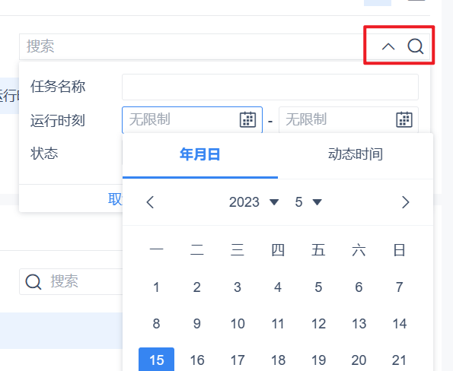Go to next month arrow
This screenshot has width=453, height=371.
point(406,202)
